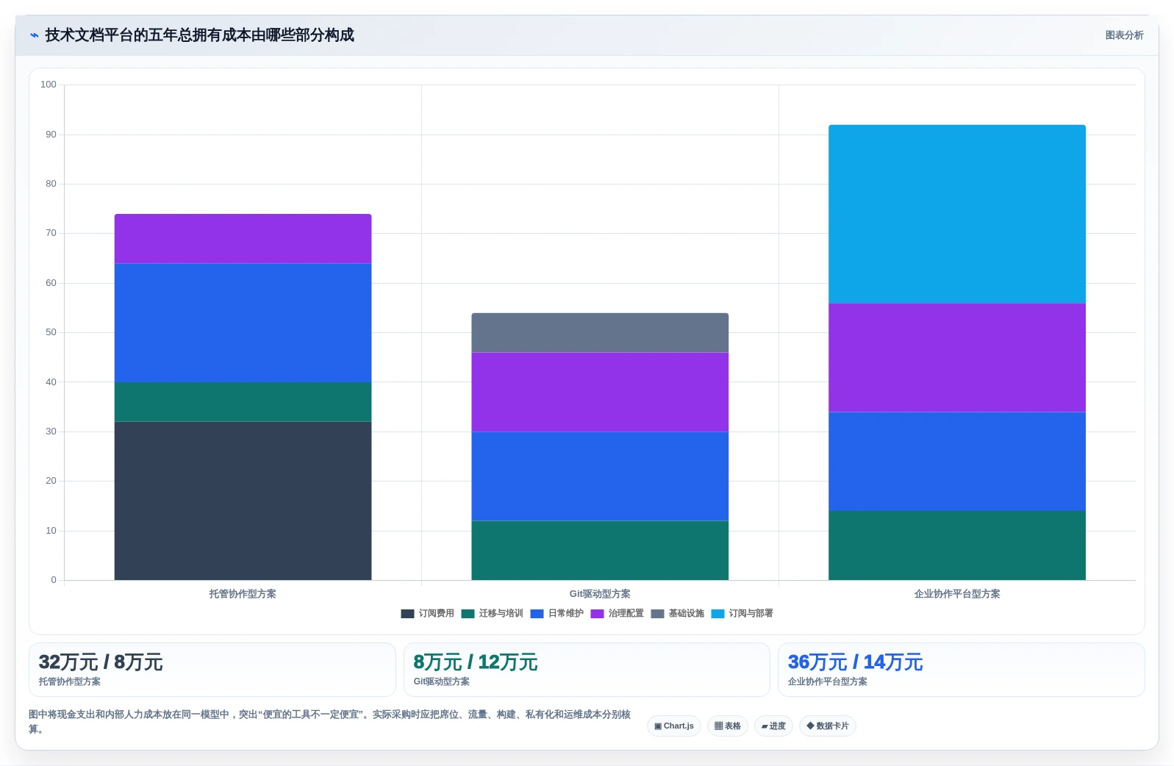Click the dark 订阅费用 segment in 托管协作型方案 bar
The height and width of the screenshot is (766, 1174).
pos(243,501)
